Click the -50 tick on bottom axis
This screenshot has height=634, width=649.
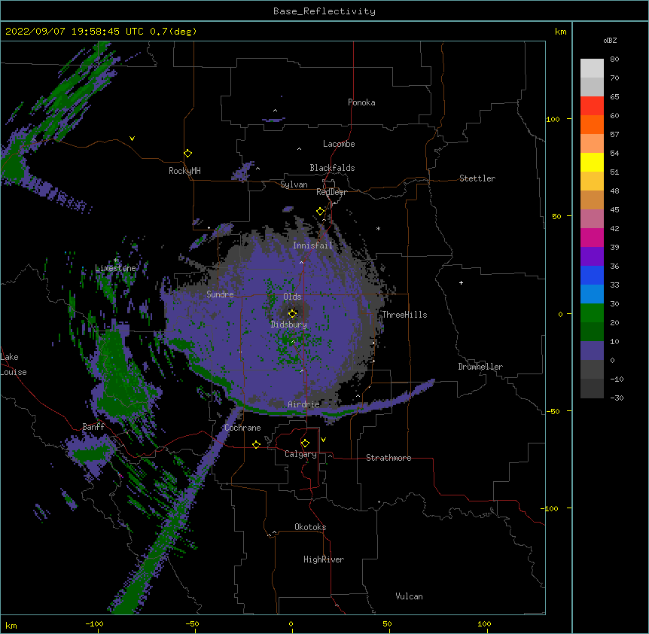click(192, 623)
